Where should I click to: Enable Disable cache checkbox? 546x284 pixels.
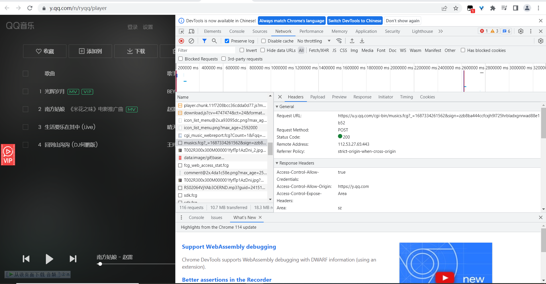(x=264, y=41)
